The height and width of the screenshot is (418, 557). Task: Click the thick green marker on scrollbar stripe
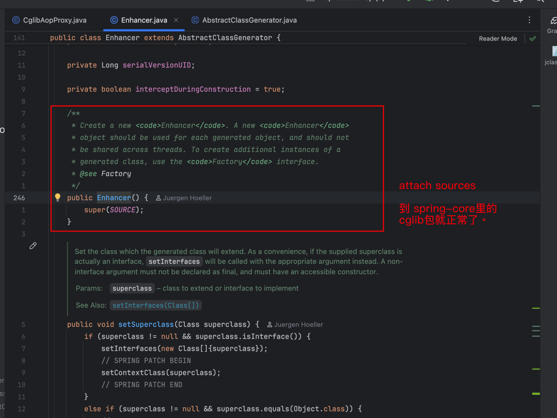(536, 393)
